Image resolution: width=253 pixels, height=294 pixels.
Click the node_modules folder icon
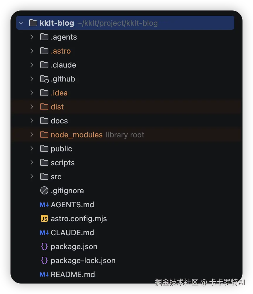(x=44, y=134)
